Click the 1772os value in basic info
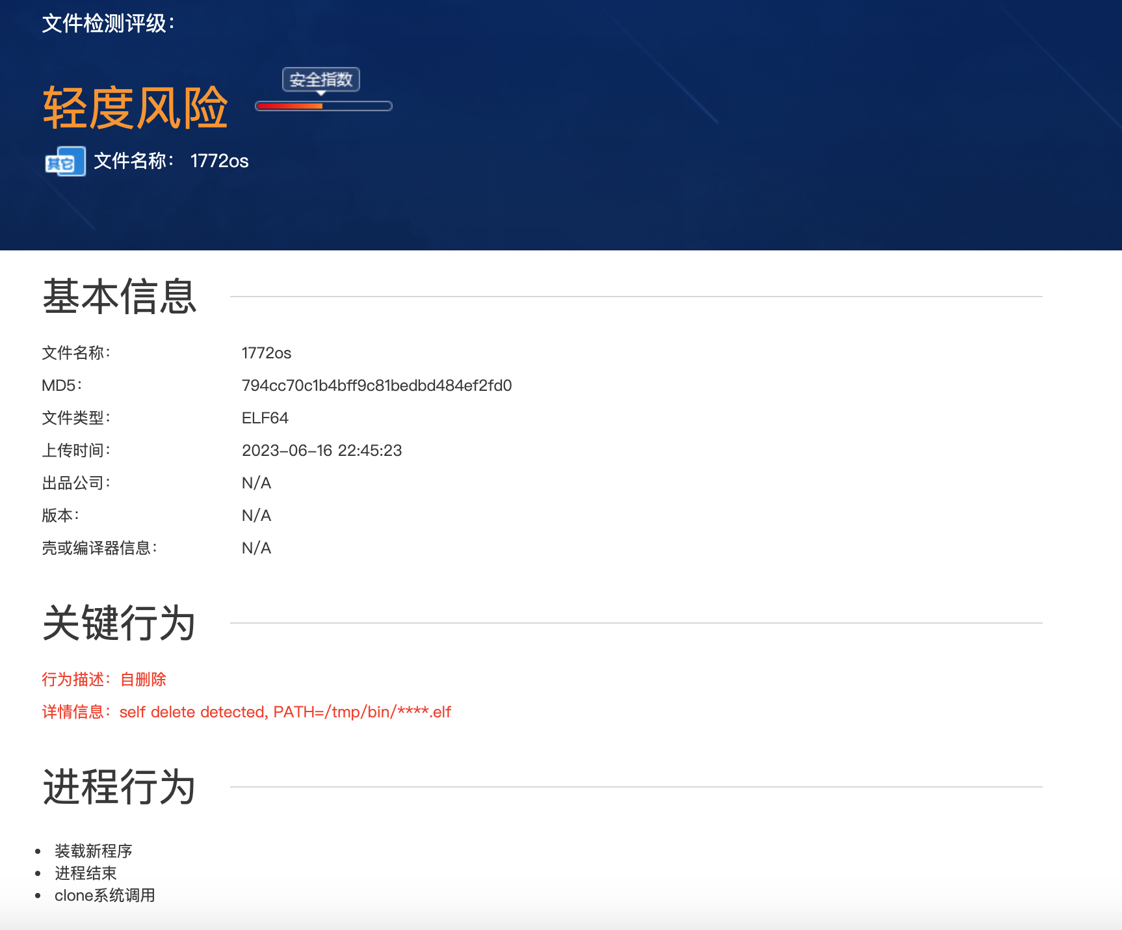Viewport: 1122px width, 930px height. (266, 353)
